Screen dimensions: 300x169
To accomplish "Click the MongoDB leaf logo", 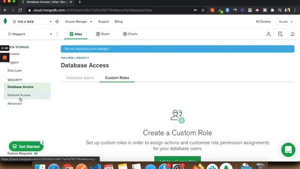I will click(x=5, y=21).
